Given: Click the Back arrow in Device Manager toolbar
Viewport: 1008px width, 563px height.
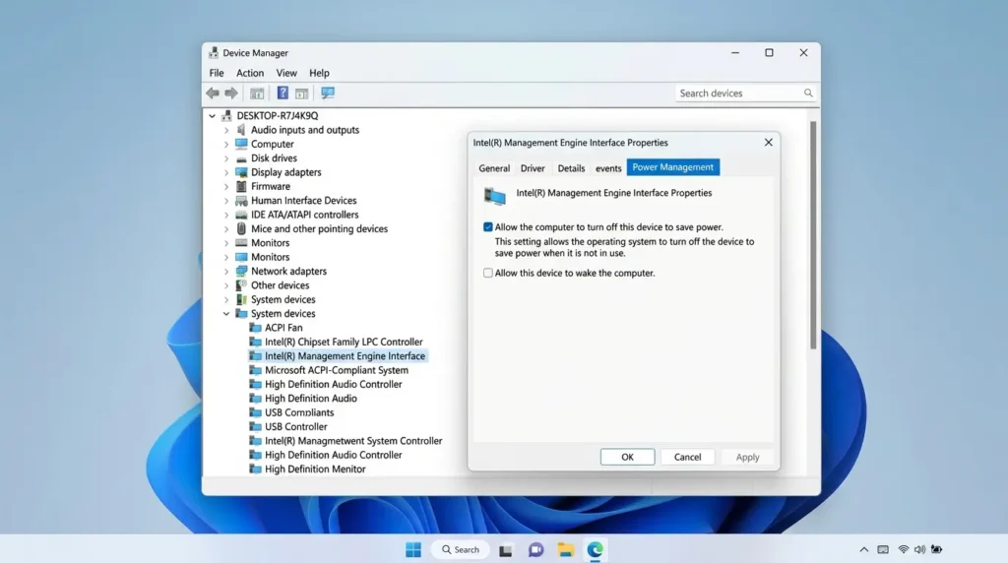Looking at the screenshot, I should tap(213, 94).
